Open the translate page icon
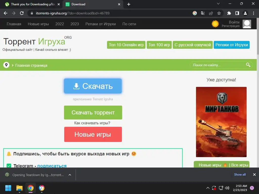The image size is (259, 194). tap(203, 13)
